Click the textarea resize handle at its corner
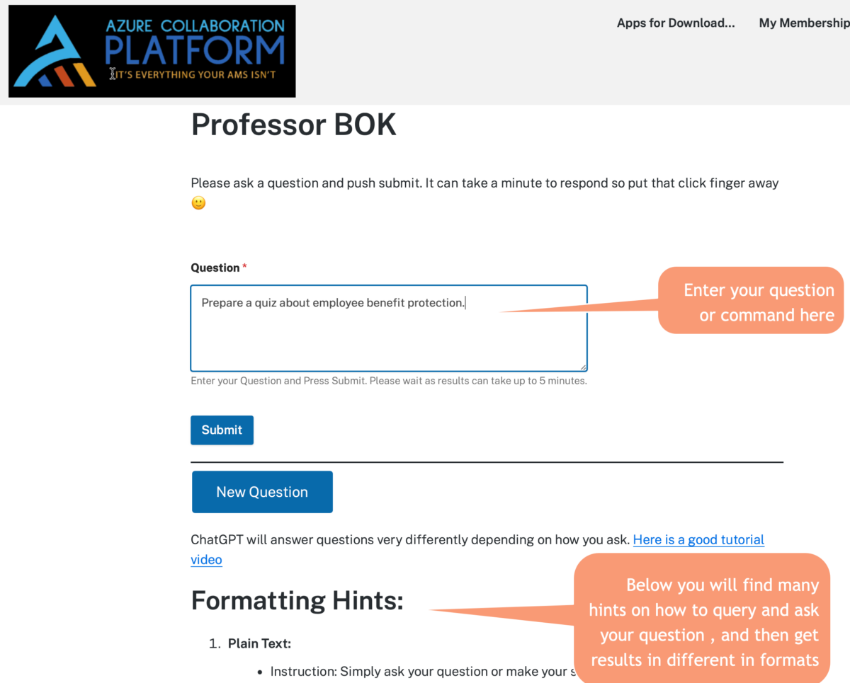This screenshot has width=850, height=683. click(x=584, y=367)
